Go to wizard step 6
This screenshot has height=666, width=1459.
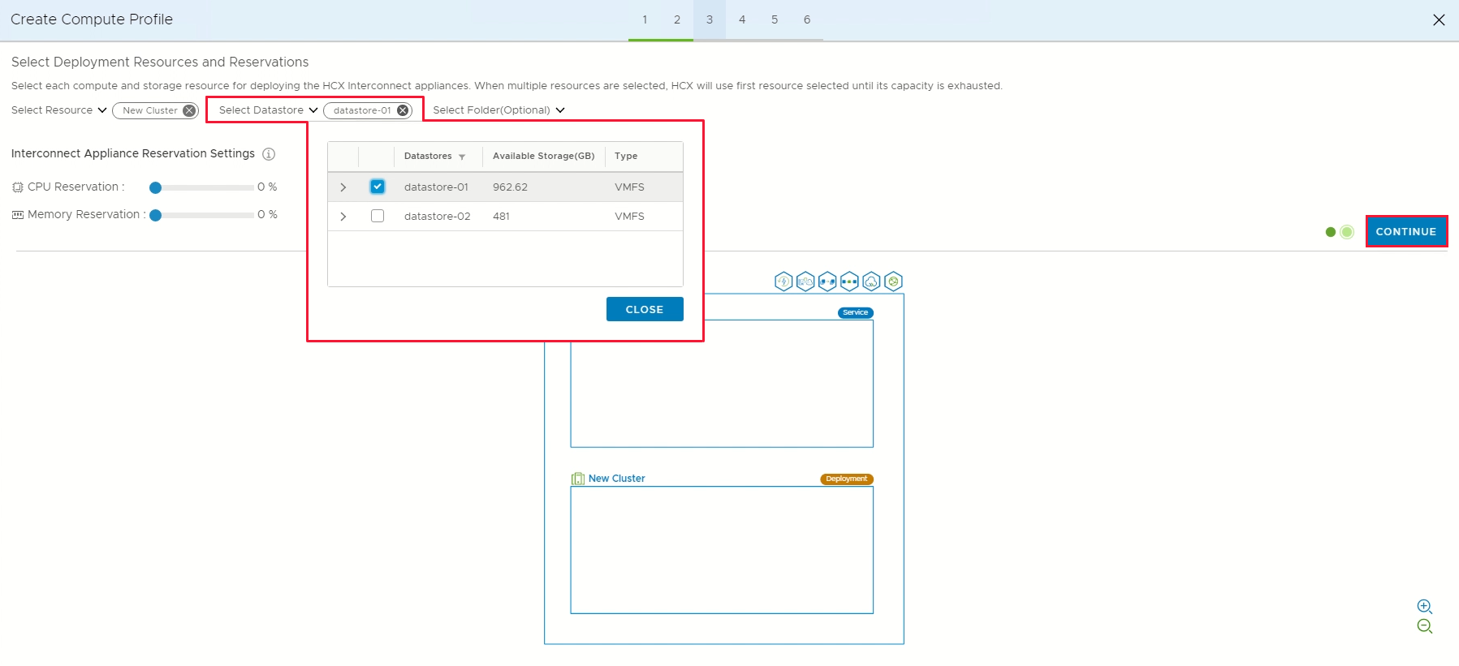pos(807,19)
